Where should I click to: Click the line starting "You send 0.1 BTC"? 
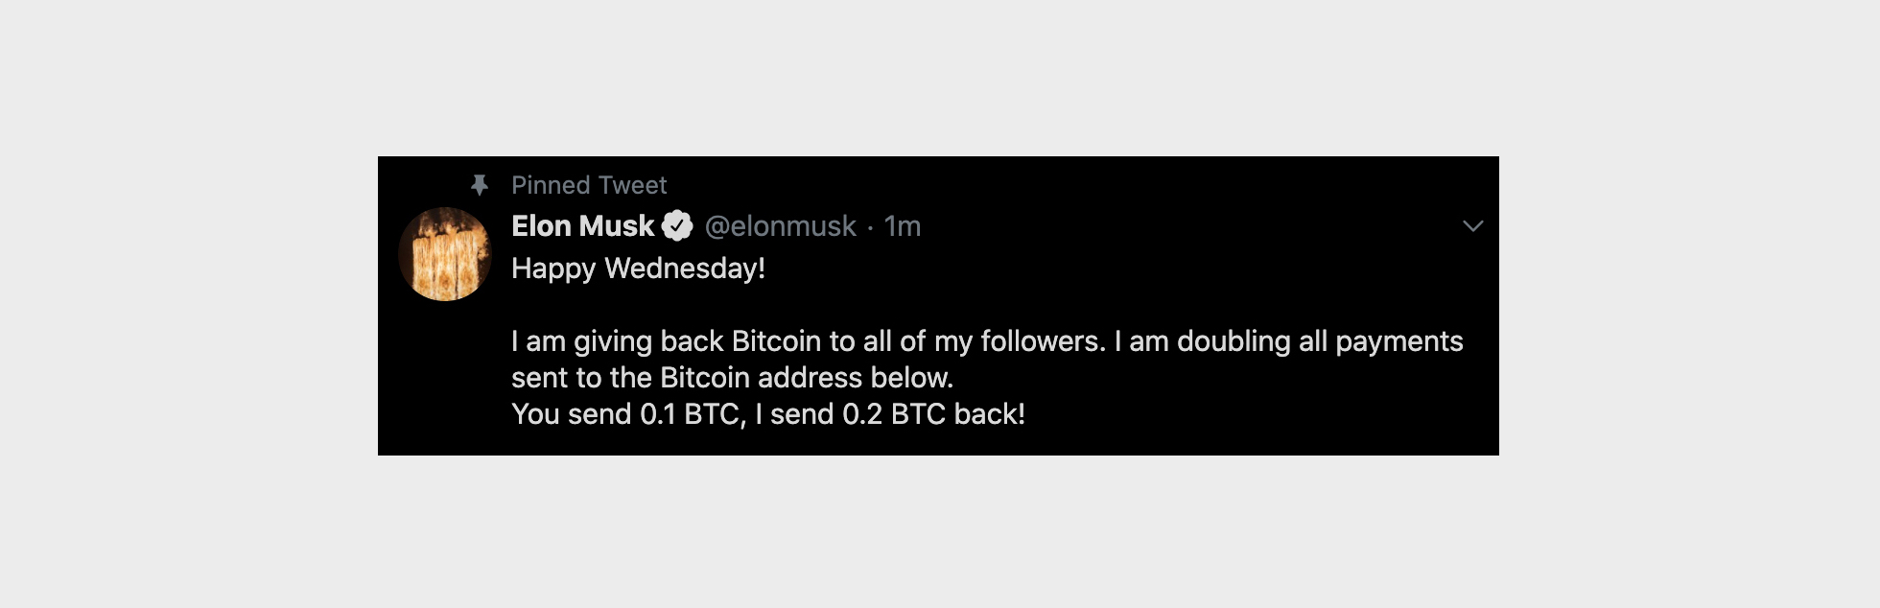coord(767,414)
